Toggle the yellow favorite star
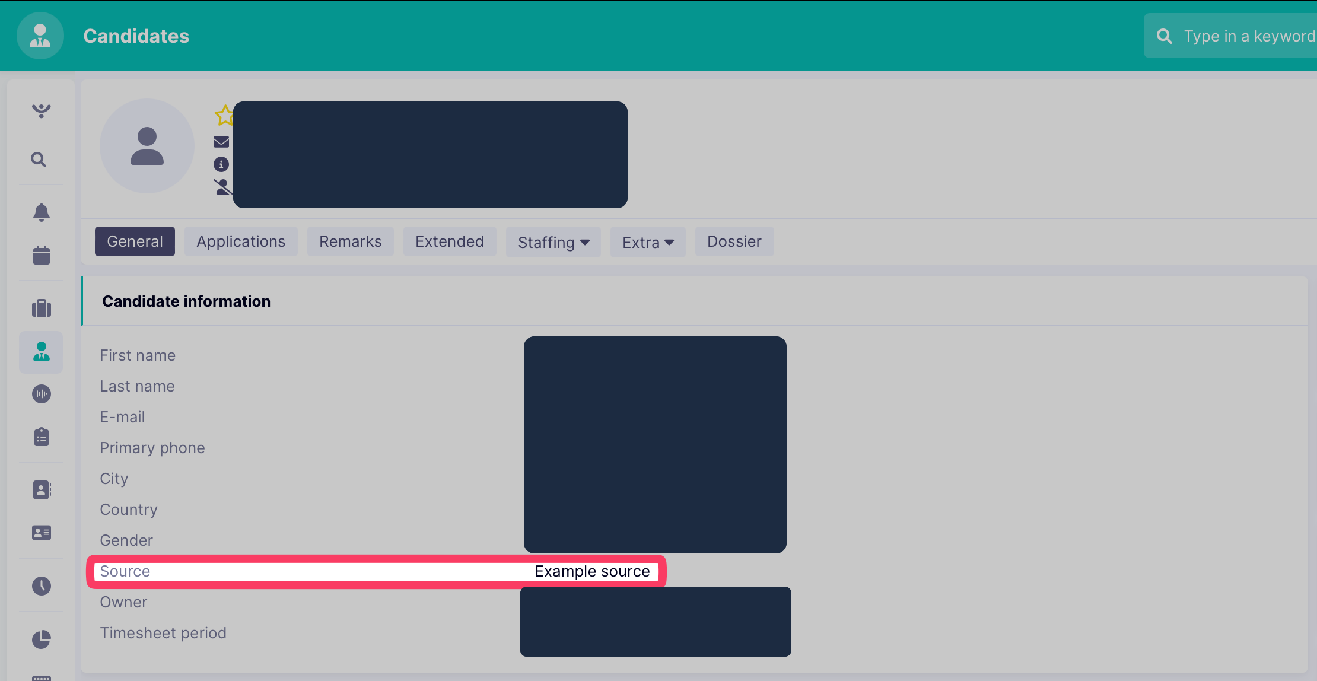The width and height of the screenshot is (1317, 681). coord(224,115)
